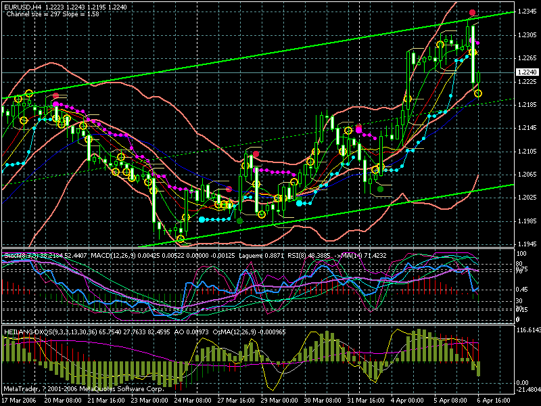Click the 1.2185 price scale label

click(x=527, y=105)
